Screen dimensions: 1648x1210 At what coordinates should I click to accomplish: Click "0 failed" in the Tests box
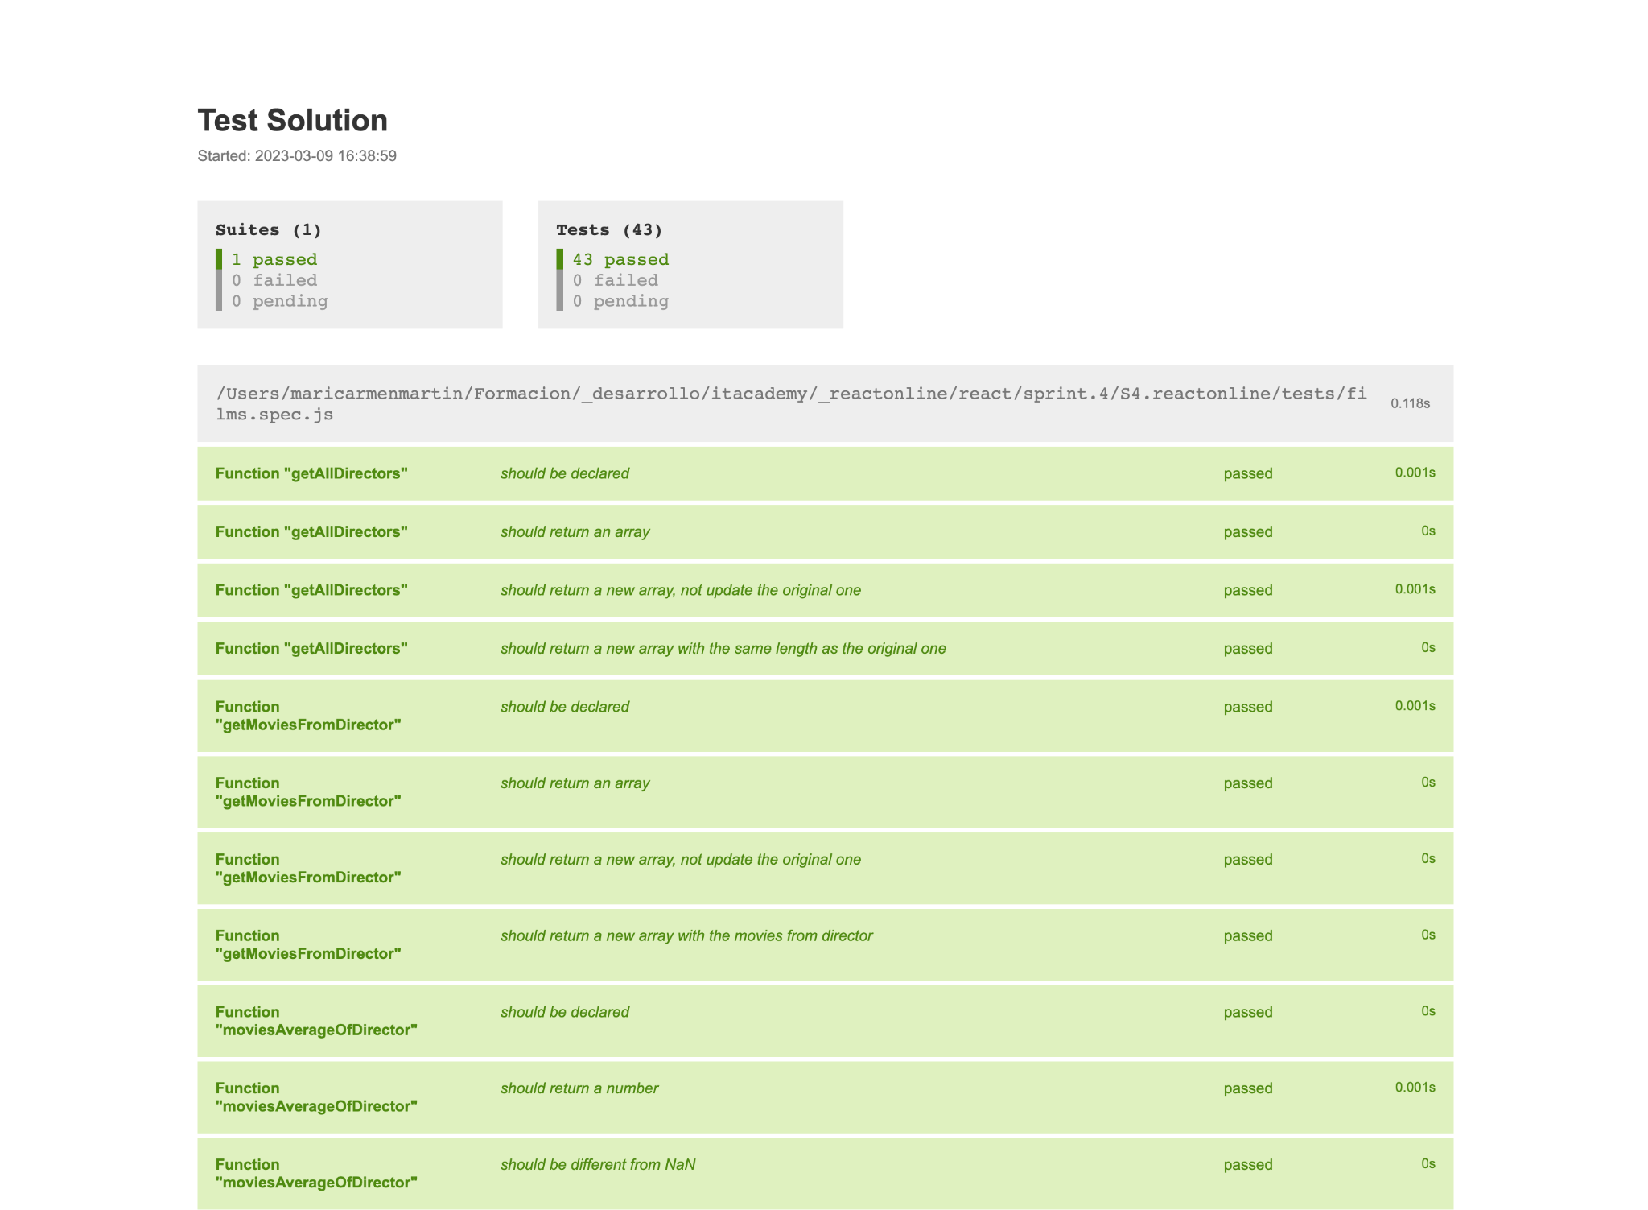coord(616,280)
